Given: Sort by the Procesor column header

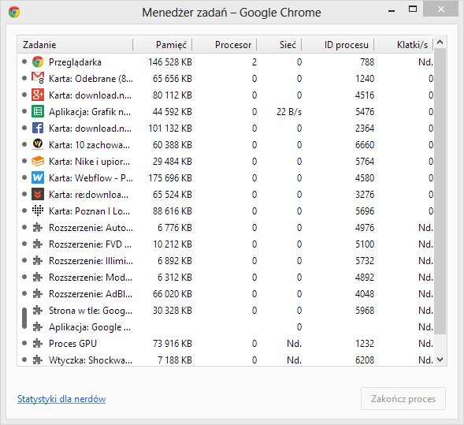Looking at the screenshot, I should [x=225, y=45].
